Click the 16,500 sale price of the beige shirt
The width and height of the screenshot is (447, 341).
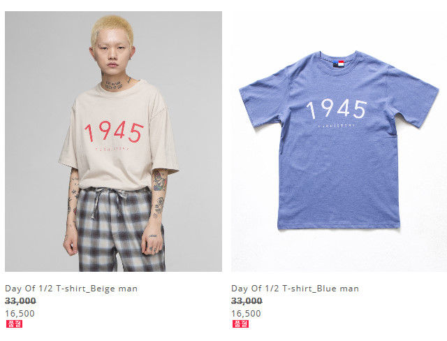coord(20,314)
